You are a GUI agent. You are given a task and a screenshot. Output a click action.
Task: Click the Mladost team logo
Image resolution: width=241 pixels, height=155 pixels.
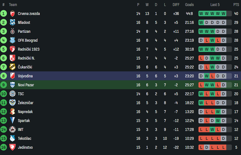(x=12, y=23)
